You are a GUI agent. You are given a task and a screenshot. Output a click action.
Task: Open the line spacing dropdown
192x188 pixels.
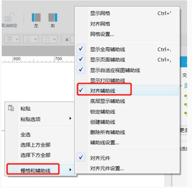(50, 39)
